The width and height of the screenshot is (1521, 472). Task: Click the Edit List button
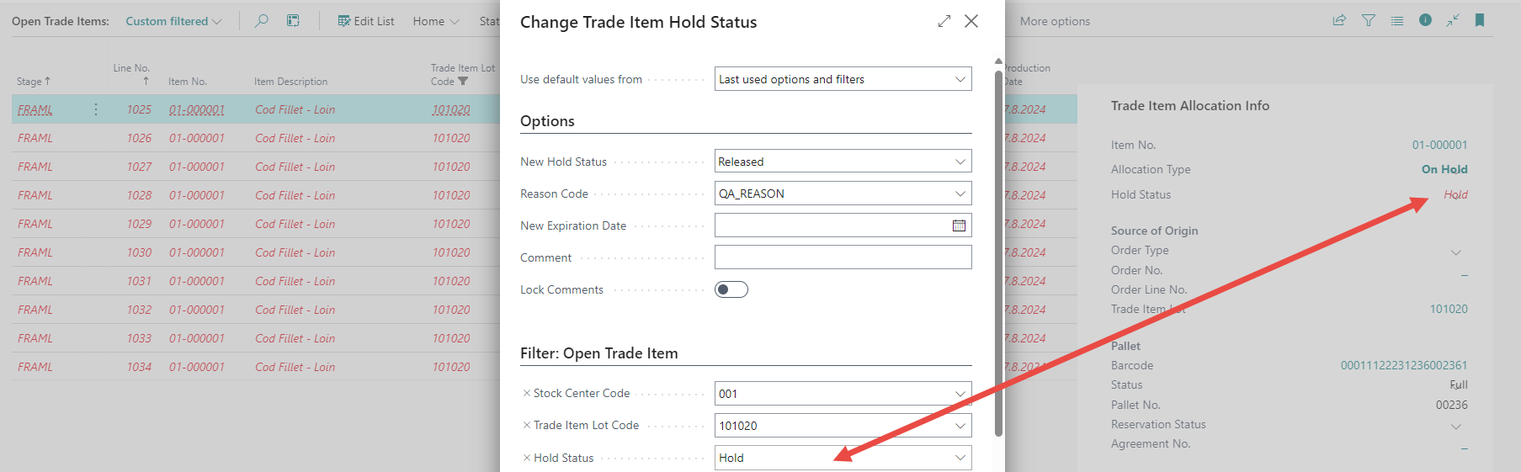(366, 21)
